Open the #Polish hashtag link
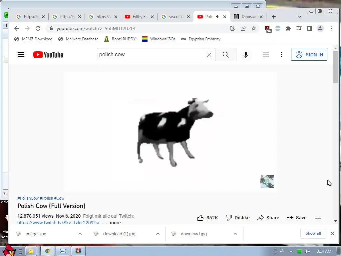The image size is (341, 256). (x=46, y=198)
